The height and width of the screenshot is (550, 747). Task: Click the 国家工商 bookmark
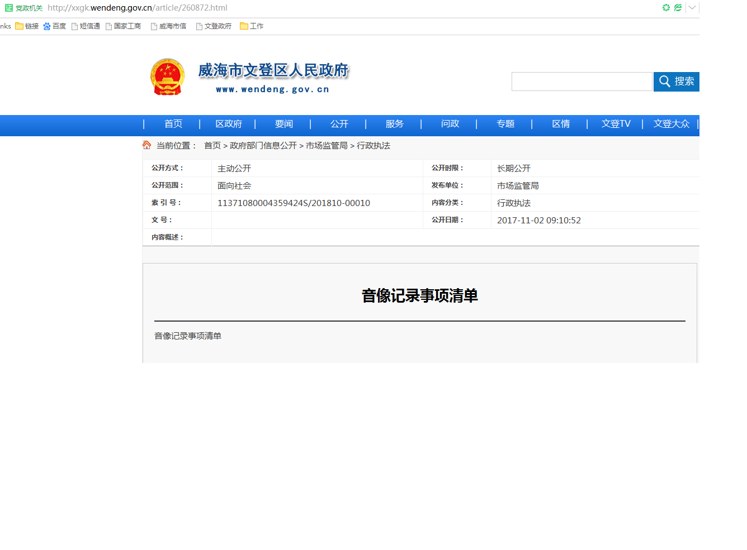point(124,26)
